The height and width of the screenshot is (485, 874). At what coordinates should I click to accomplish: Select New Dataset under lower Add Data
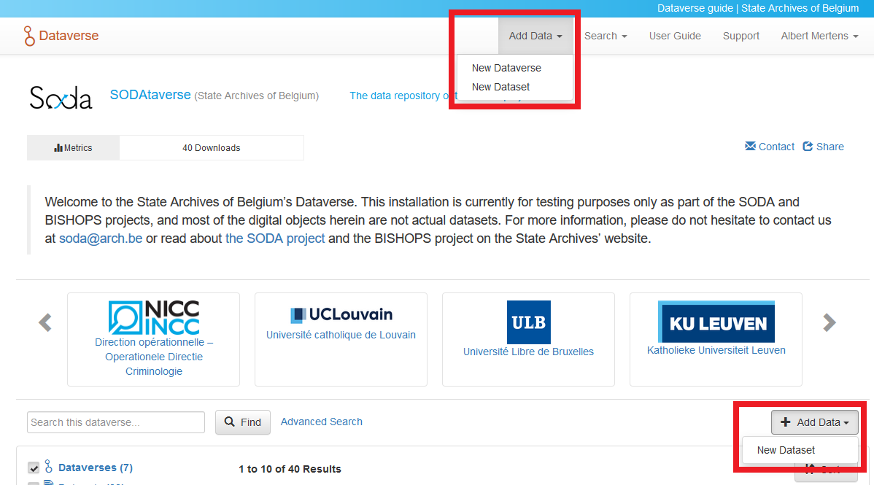click(786, 450)
